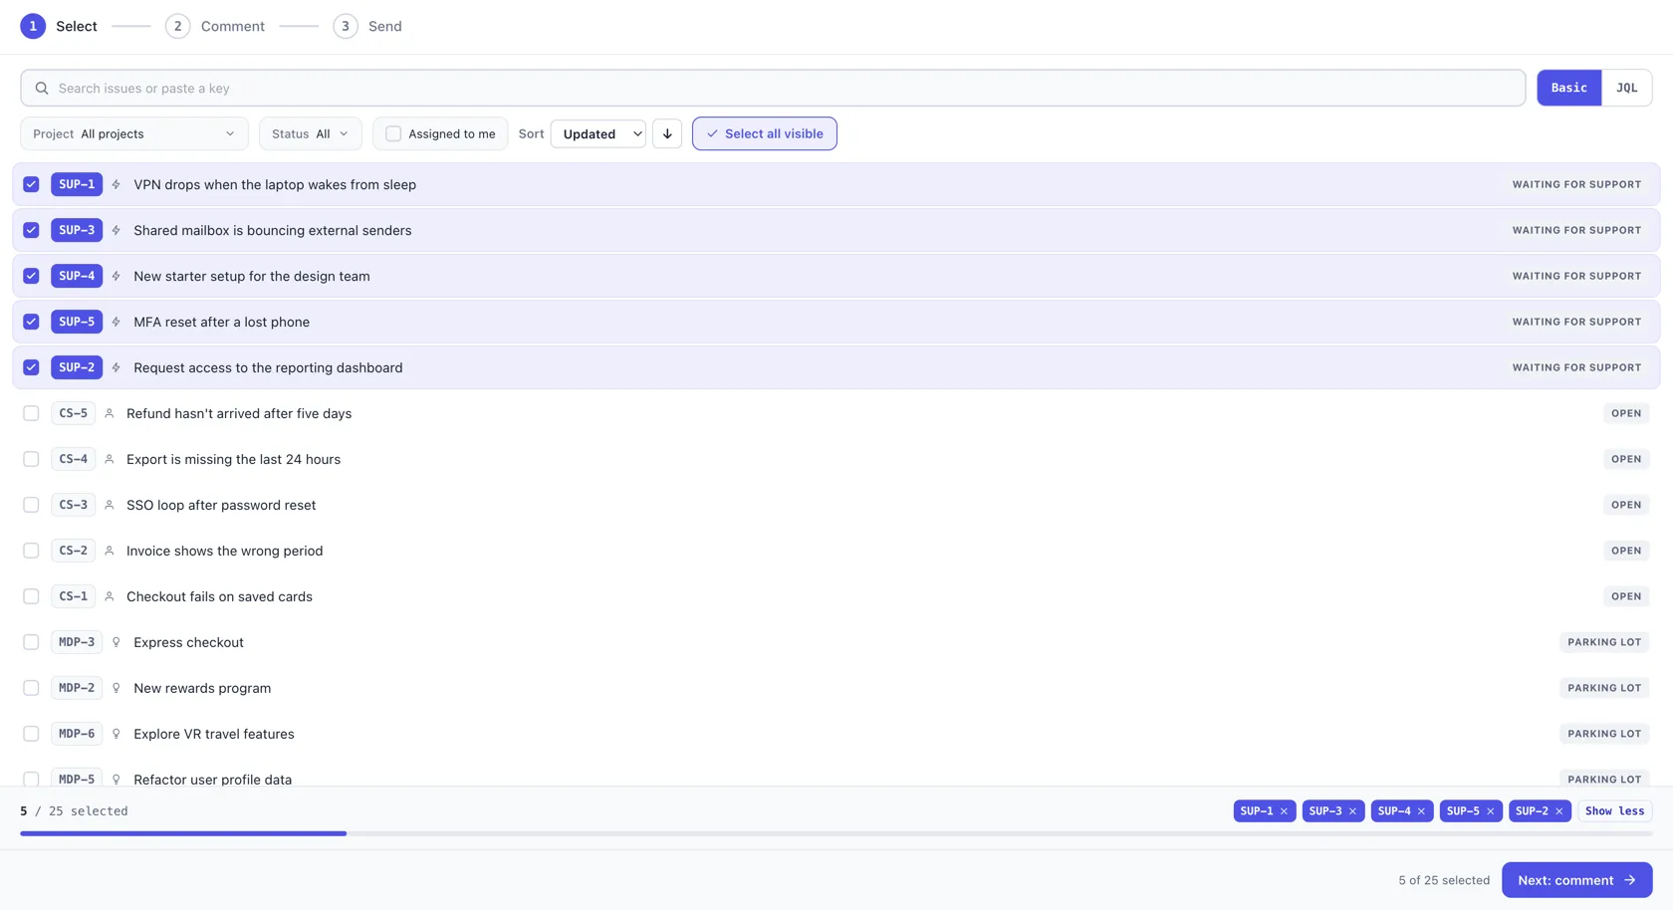Select the Explore VR travel features row
Screen dimensions: 1673x910
click(836, 734)
